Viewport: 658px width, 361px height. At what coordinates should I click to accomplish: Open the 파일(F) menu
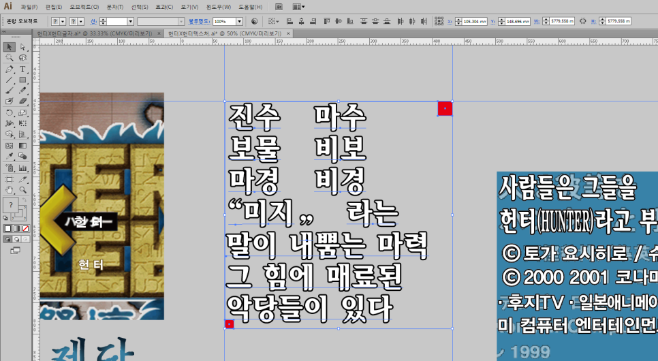pos(29,7)
